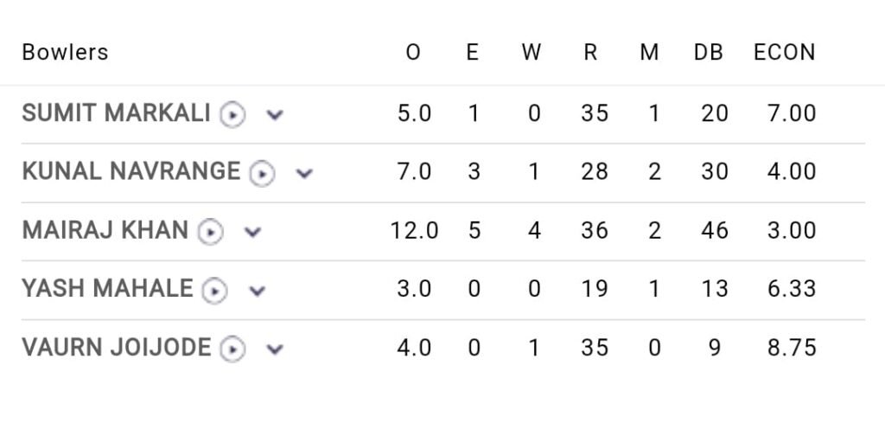885x423 pixels.
Task: Click the W wickets column header
Action: click(x=532, y=53)
